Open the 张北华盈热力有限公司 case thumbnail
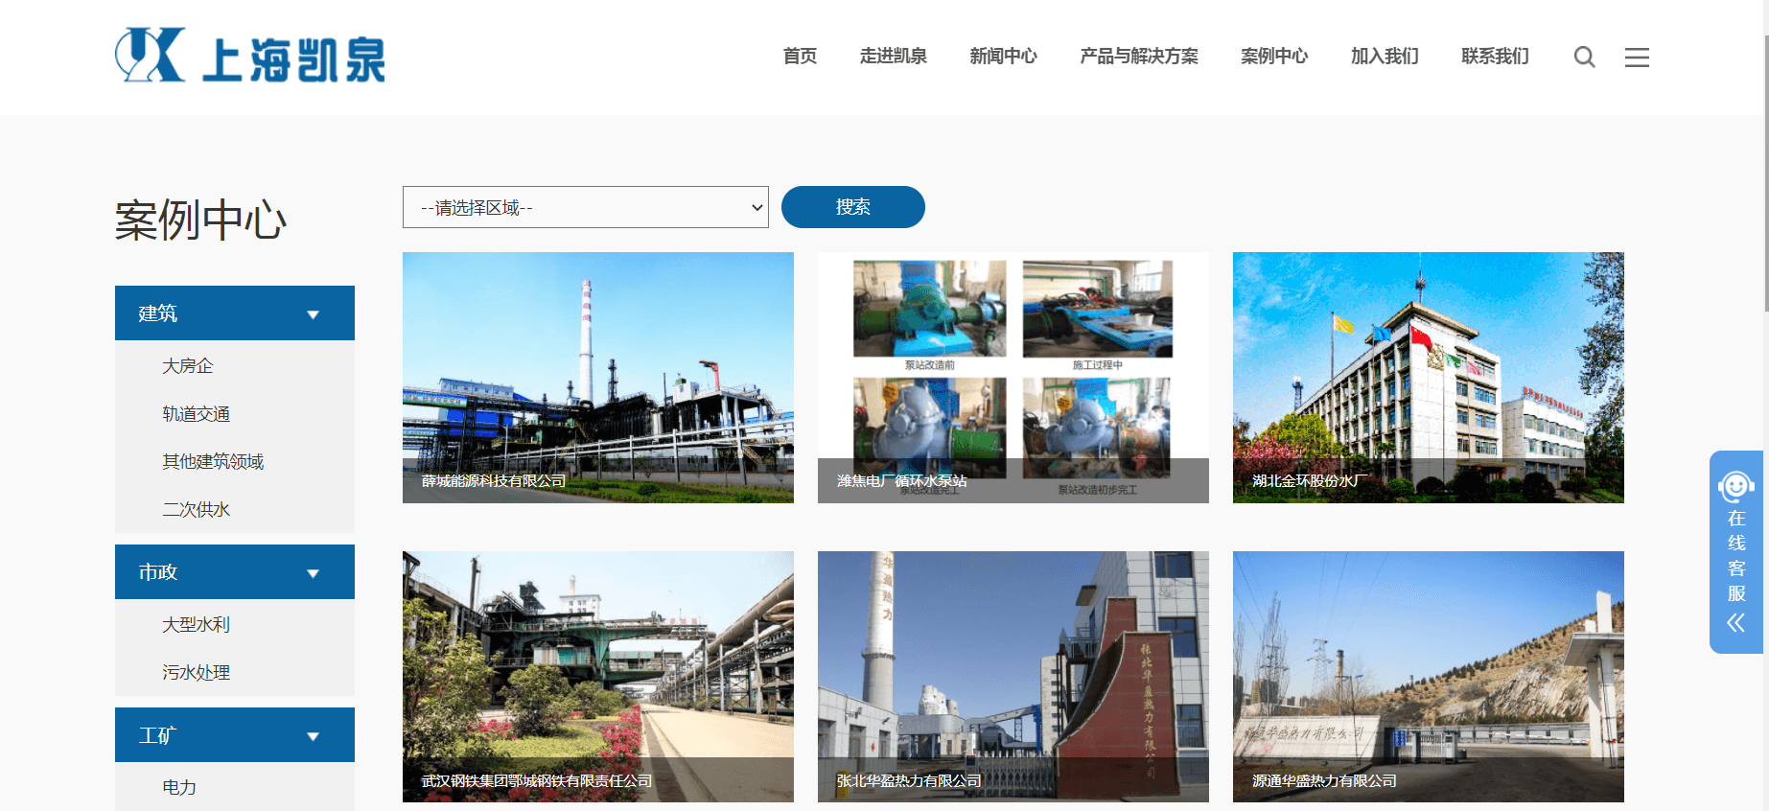Viewport: 1769px width, 811px height. (x=1013, y=677)
